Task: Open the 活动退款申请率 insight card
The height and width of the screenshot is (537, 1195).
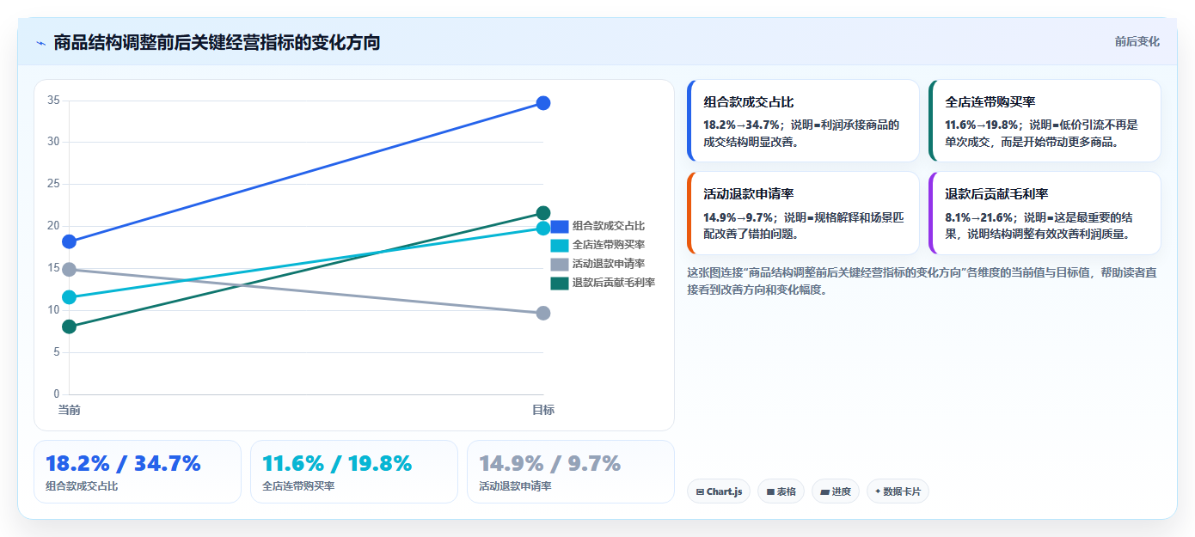Action: [803, 213]
